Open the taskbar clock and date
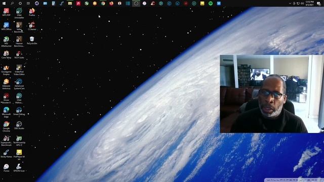Viewport: 324px width, 182px height. [310, 4]
